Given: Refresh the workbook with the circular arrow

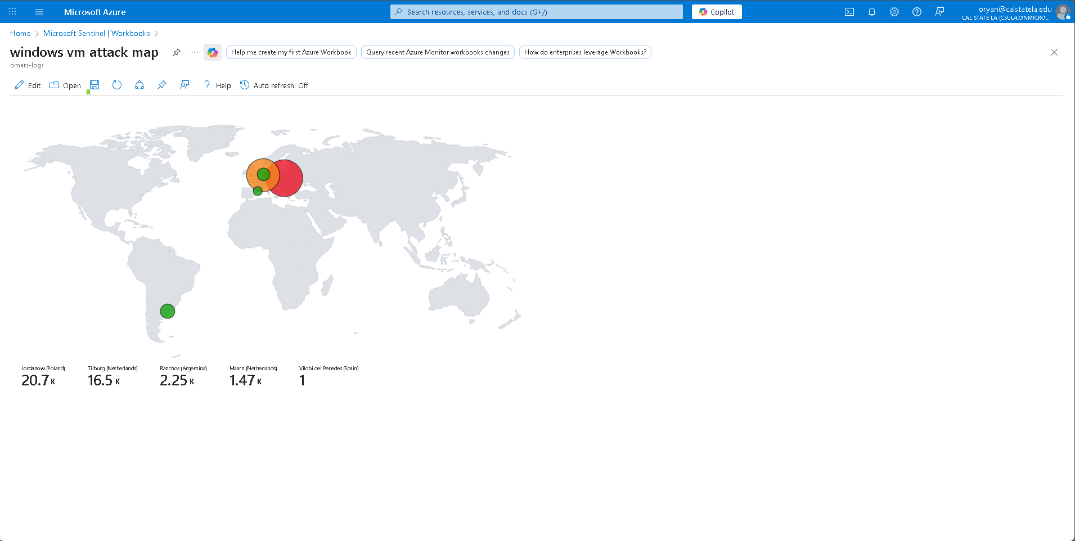Looking at the screenshot, I should [x=117, y=85].
